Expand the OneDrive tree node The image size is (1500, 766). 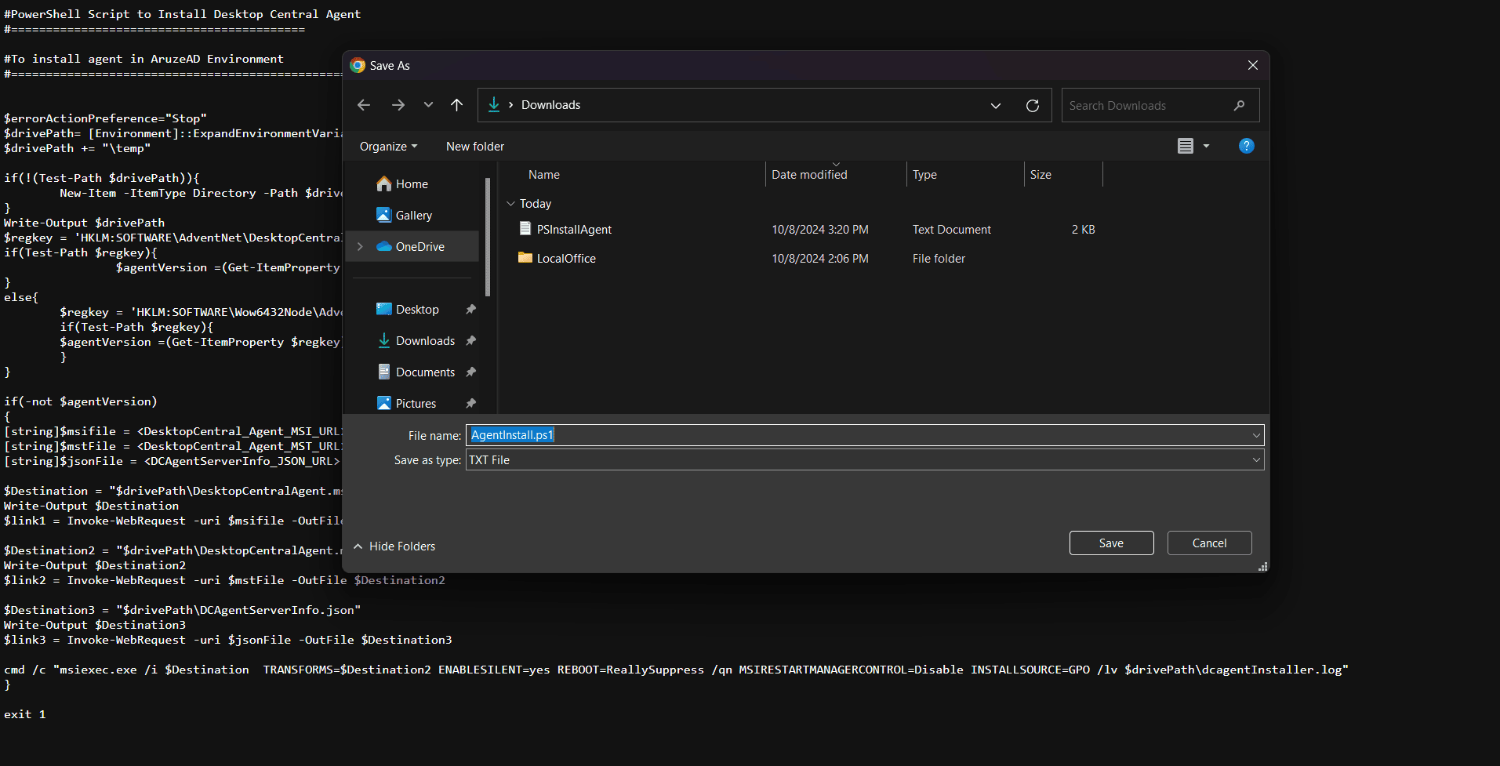coord(360,246)
